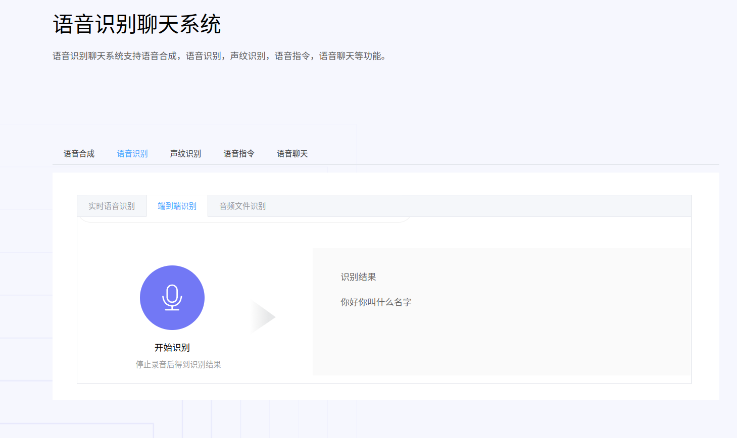Select the 端到端识别 sub-tab
Screen dimensions: 737x438
[x=177, y=206]
